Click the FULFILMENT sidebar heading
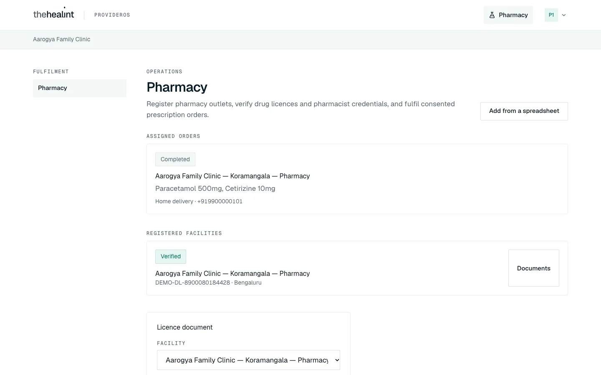 [x=51, y=72]
